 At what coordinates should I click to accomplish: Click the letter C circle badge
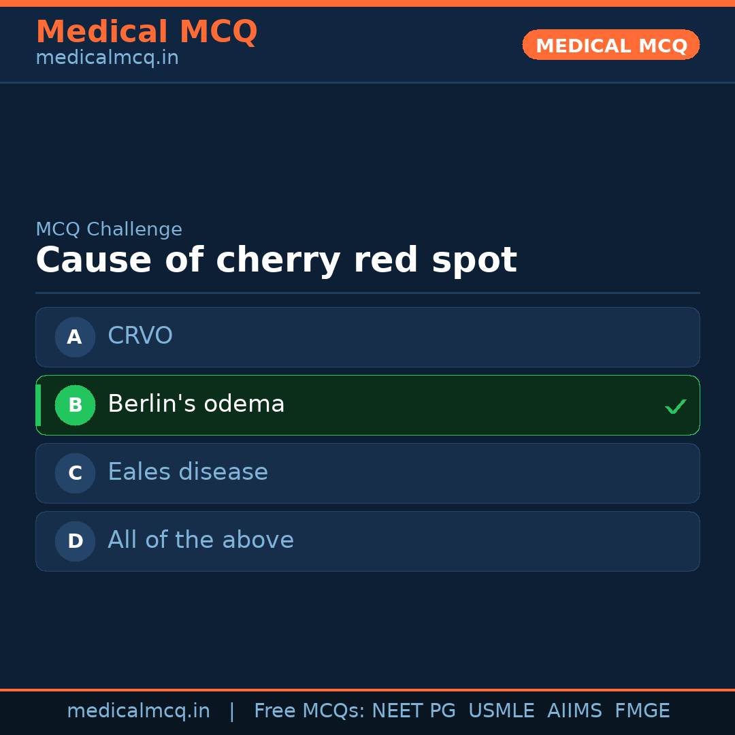click(75, 473)
